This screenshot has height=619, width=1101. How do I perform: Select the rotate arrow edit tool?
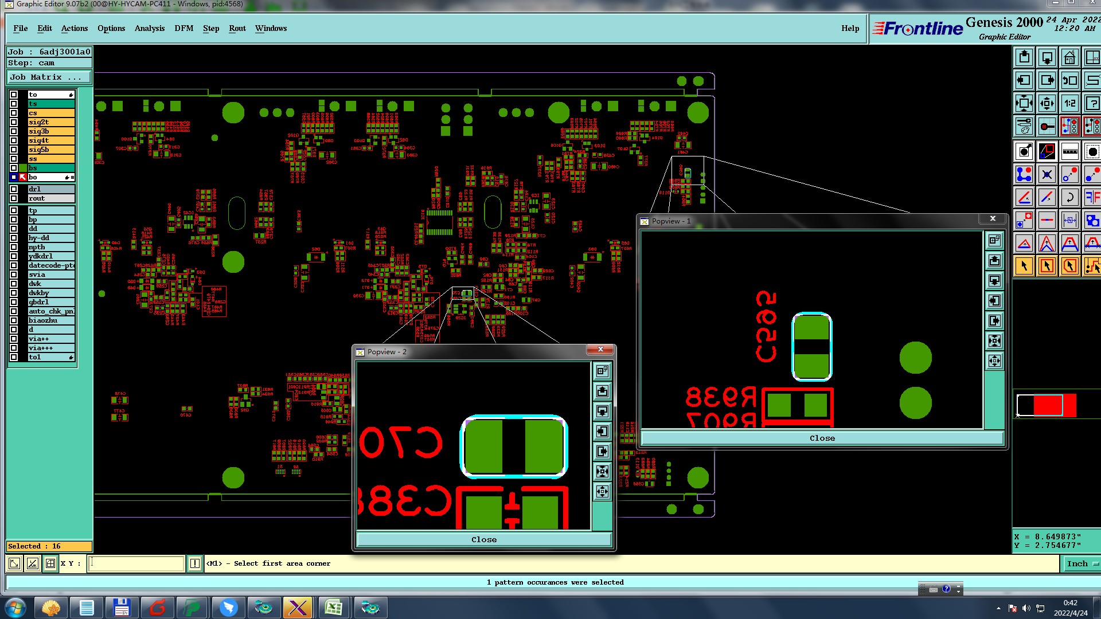(1069, 197)
